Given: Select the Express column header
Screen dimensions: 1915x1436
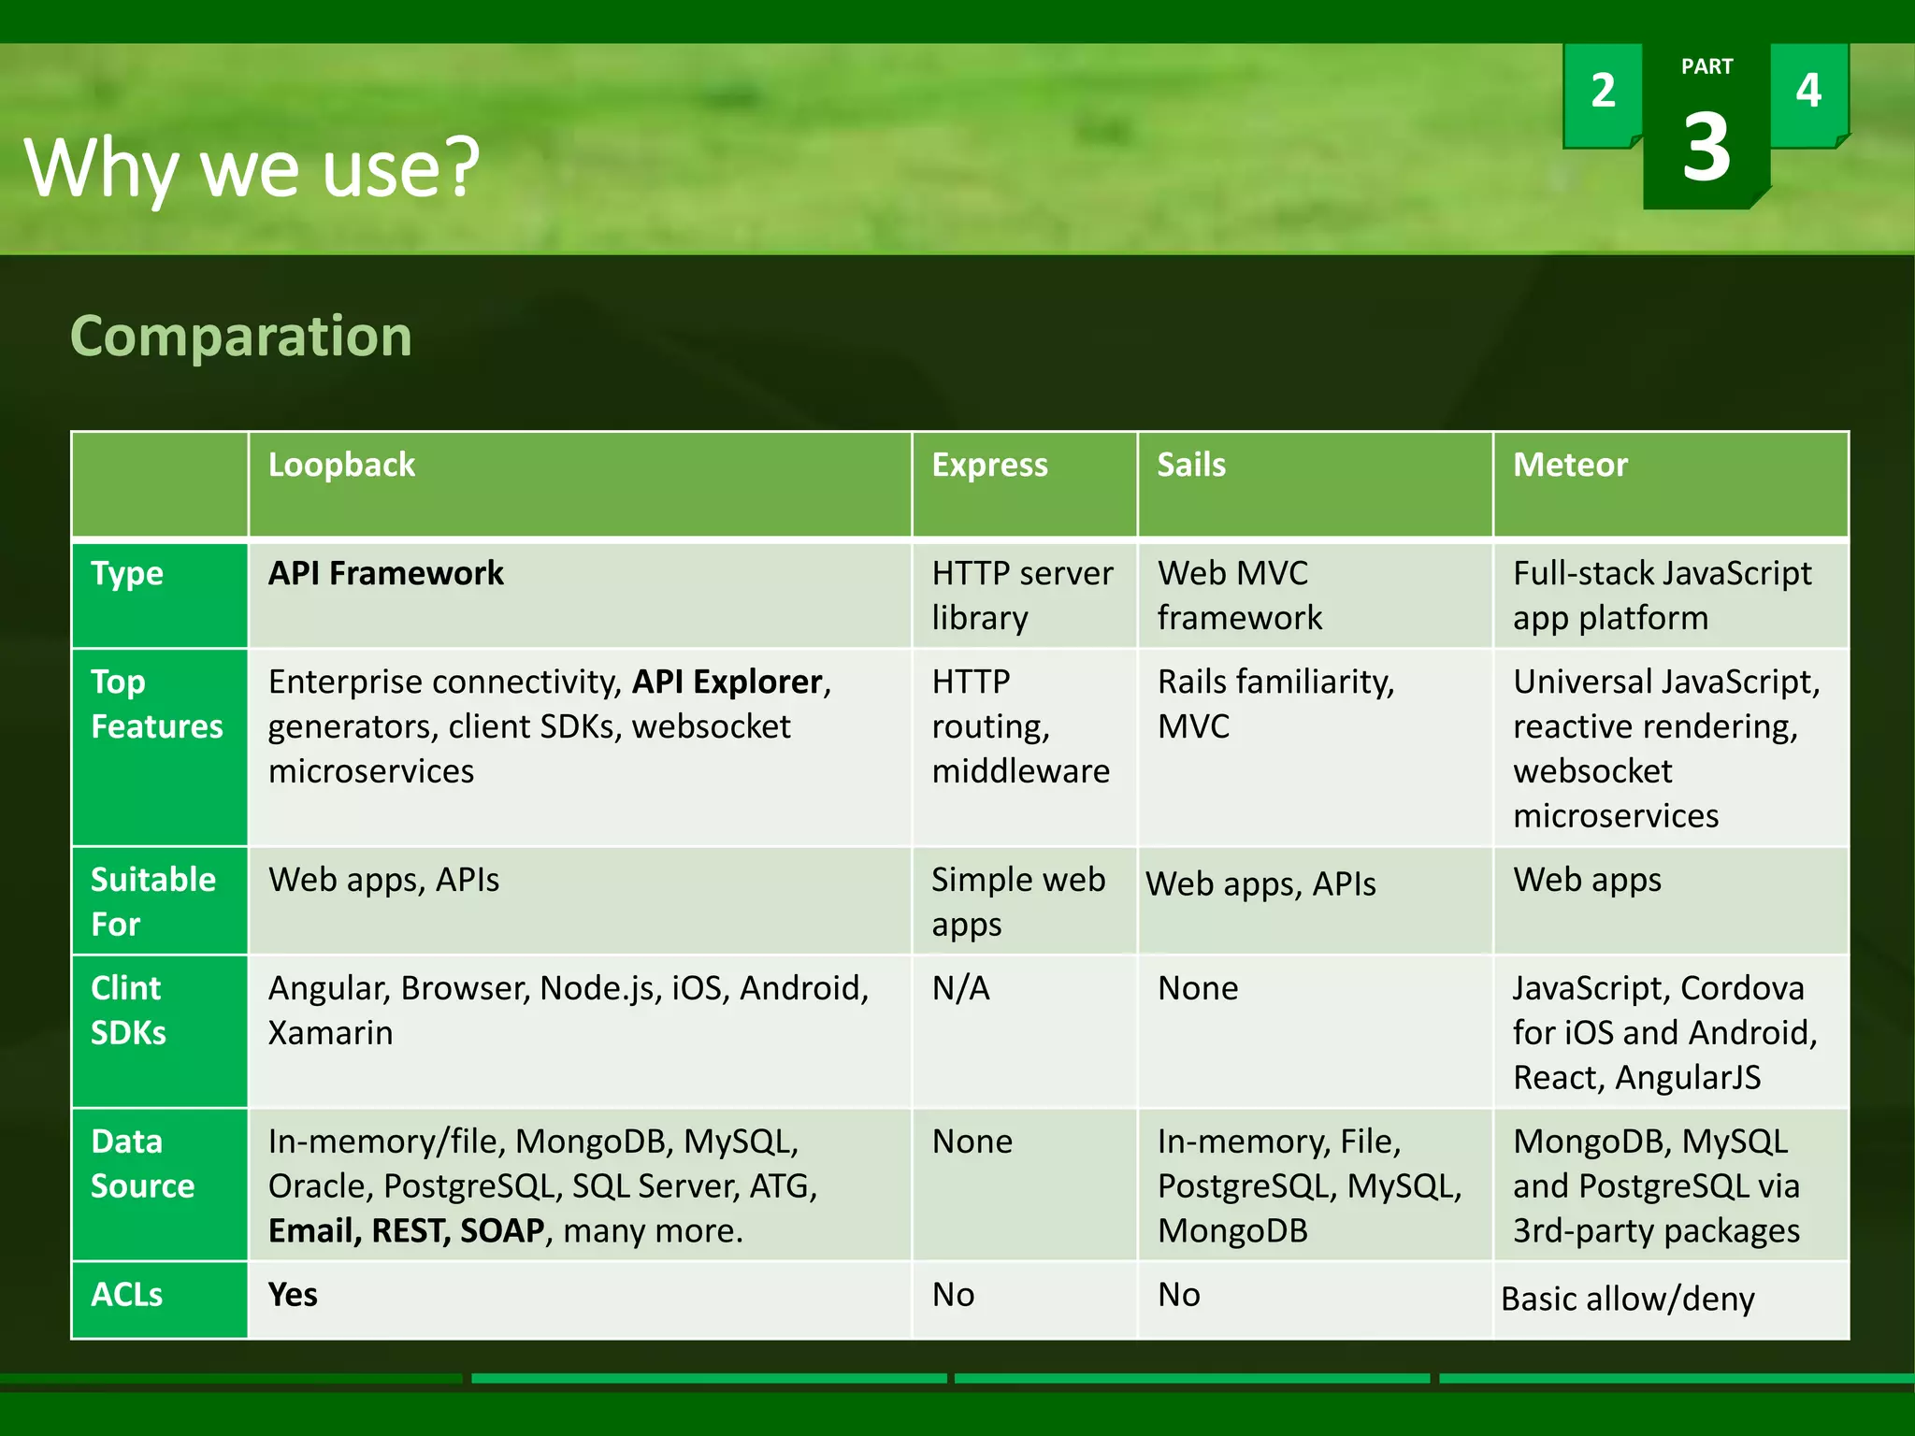Looking at the screenshot, I should (x=1025, y=484).
